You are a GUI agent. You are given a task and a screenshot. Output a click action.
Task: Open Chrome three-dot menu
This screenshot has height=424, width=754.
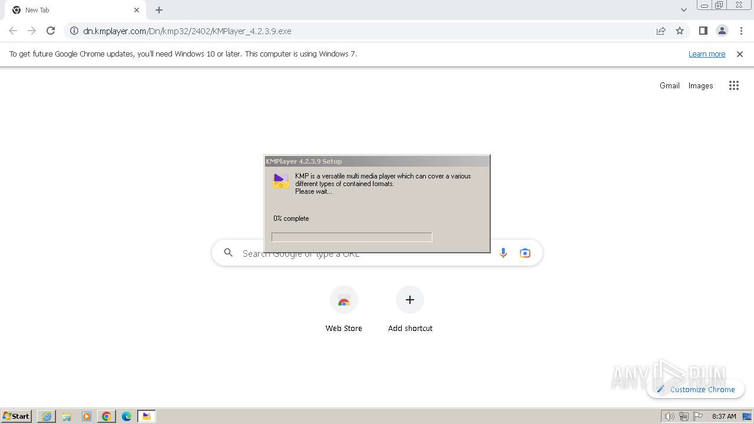742,31
